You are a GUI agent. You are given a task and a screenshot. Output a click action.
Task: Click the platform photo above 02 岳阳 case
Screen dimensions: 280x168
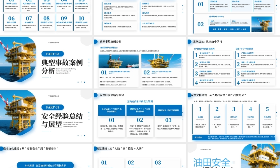pyautogui.click(x=161, y=61)
